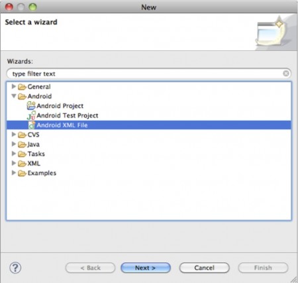This screenshot has width=298, height=283.
Task: Click the Android Project wizard icon
Action: pos(31,105)
